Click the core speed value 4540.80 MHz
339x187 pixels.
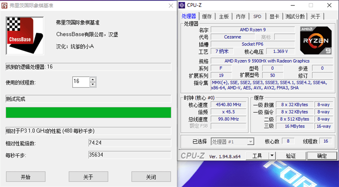coord(228,105)
